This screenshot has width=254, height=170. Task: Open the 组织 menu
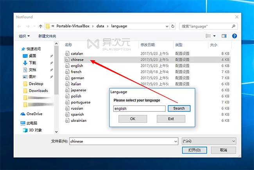pos(24,36)
